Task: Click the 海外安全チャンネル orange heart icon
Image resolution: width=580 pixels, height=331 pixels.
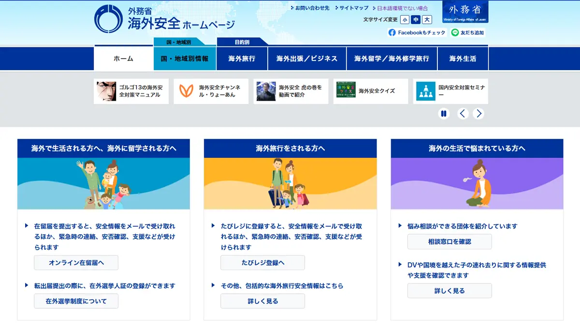Action: coord(186,91)
